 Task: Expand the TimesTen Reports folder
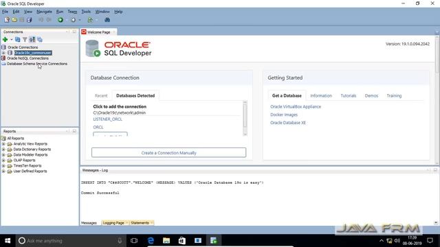click(3, 166)
